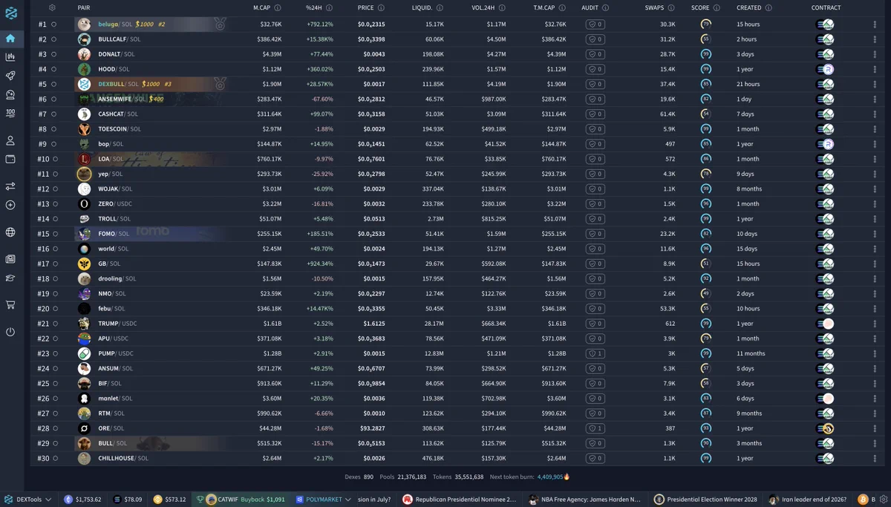Open the three-dot menu for CHILLHOUSE row
This screenshot has height=507, width=891.
(x=875, y=458)
